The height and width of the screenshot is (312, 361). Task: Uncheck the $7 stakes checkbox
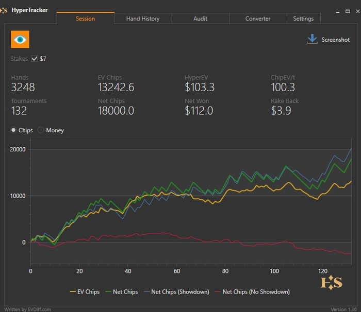pyautogui.click(x=35, y=59)
